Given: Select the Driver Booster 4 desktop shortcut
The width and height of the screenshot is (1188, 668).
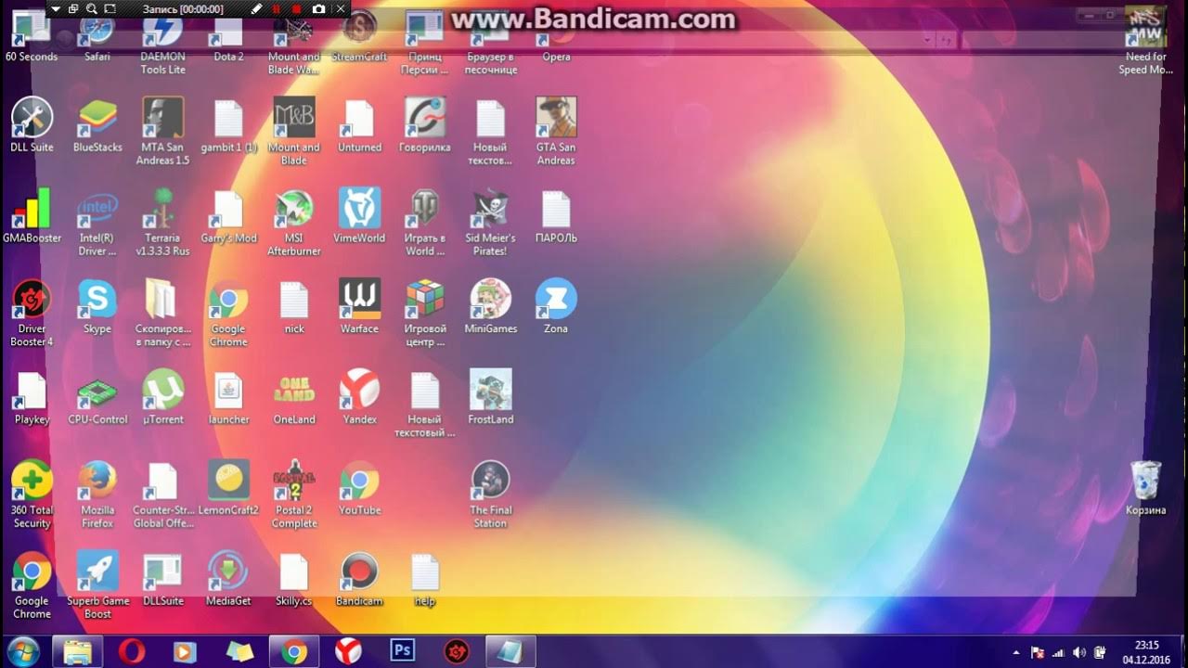Looking at the screenshot, I should coord(32,313).
